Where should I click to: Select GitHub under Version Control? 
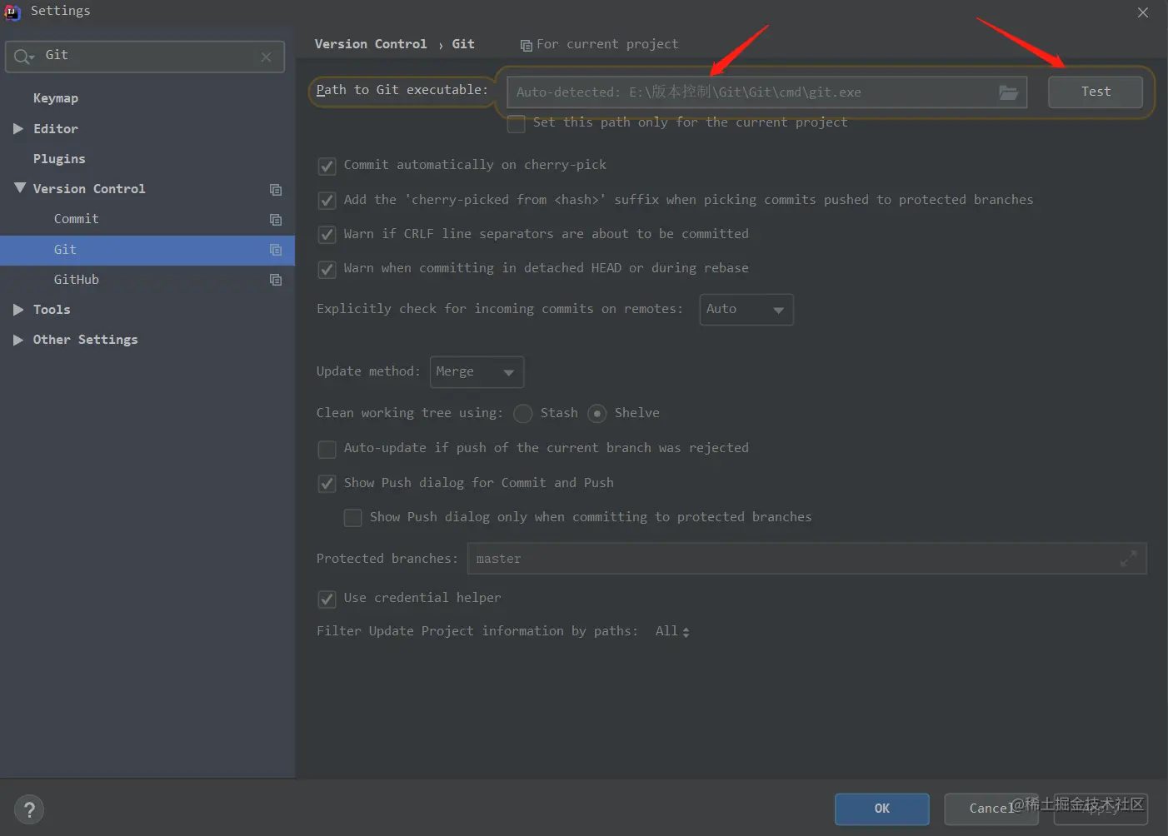pos(77,280)
